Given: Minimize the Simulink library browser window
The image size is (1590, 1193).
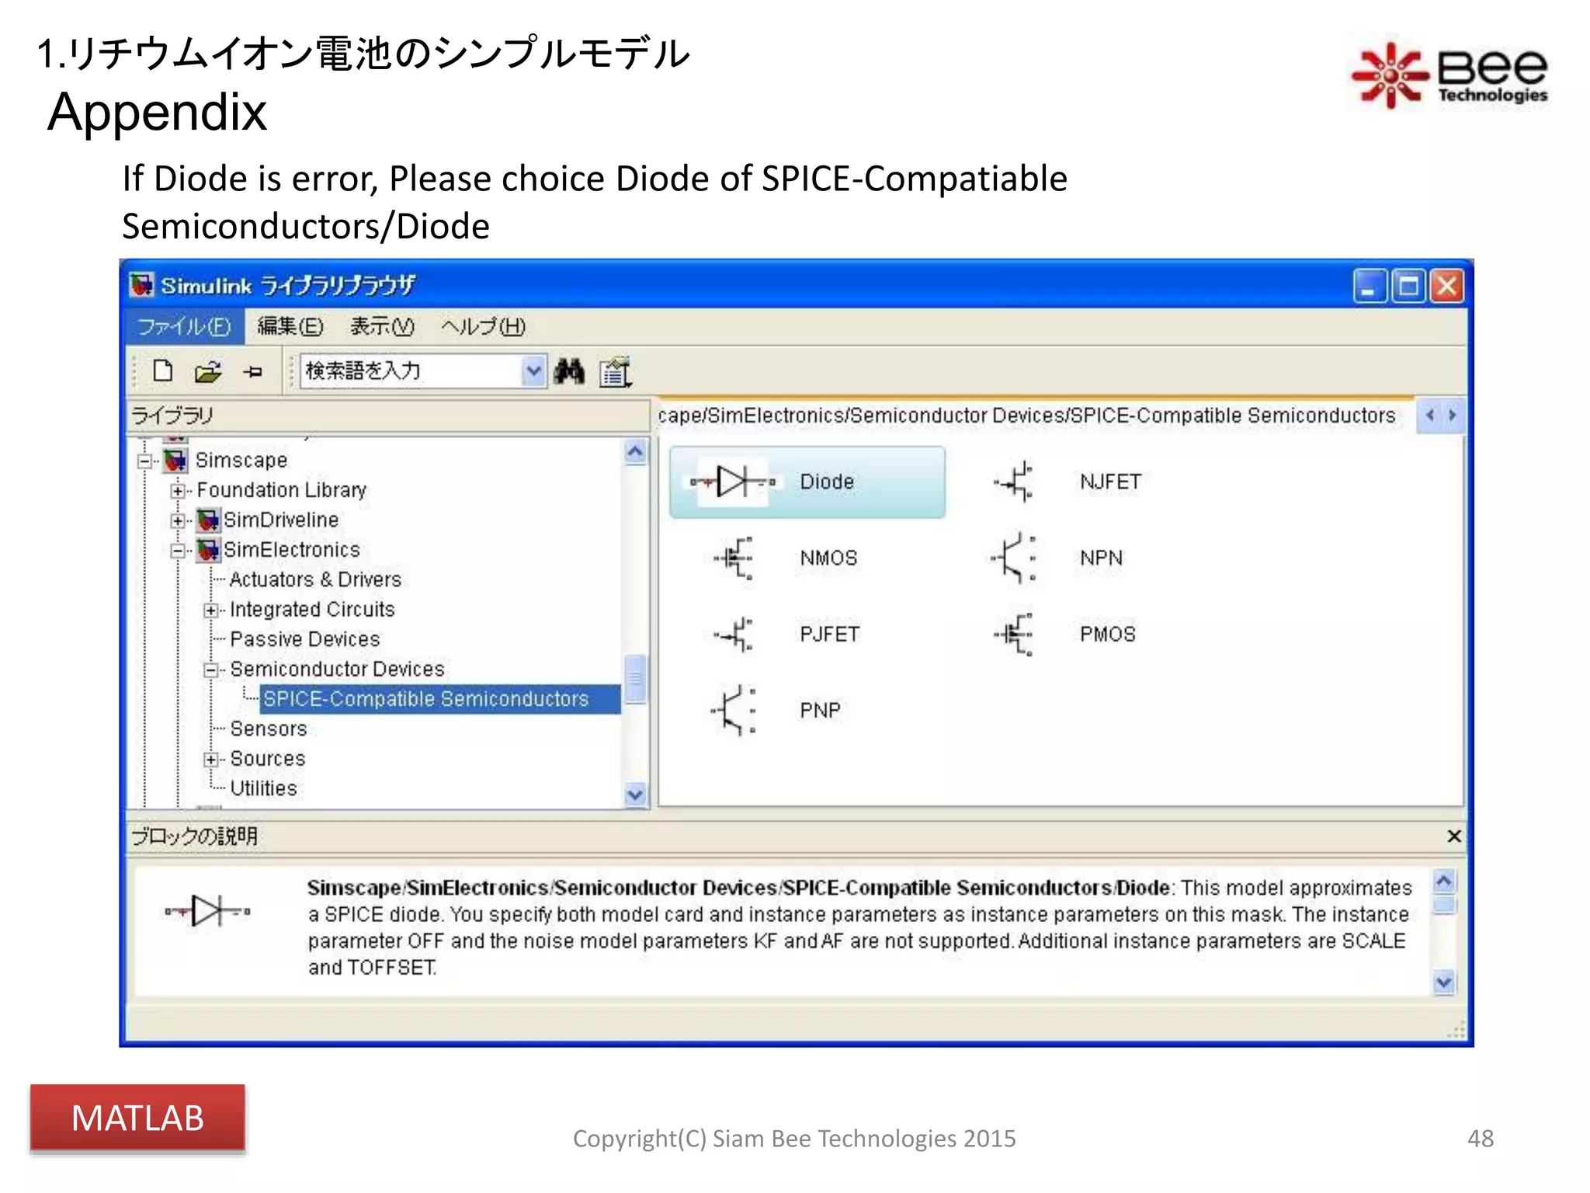Looking at the screenshot, I should [x=1370, y=286].
